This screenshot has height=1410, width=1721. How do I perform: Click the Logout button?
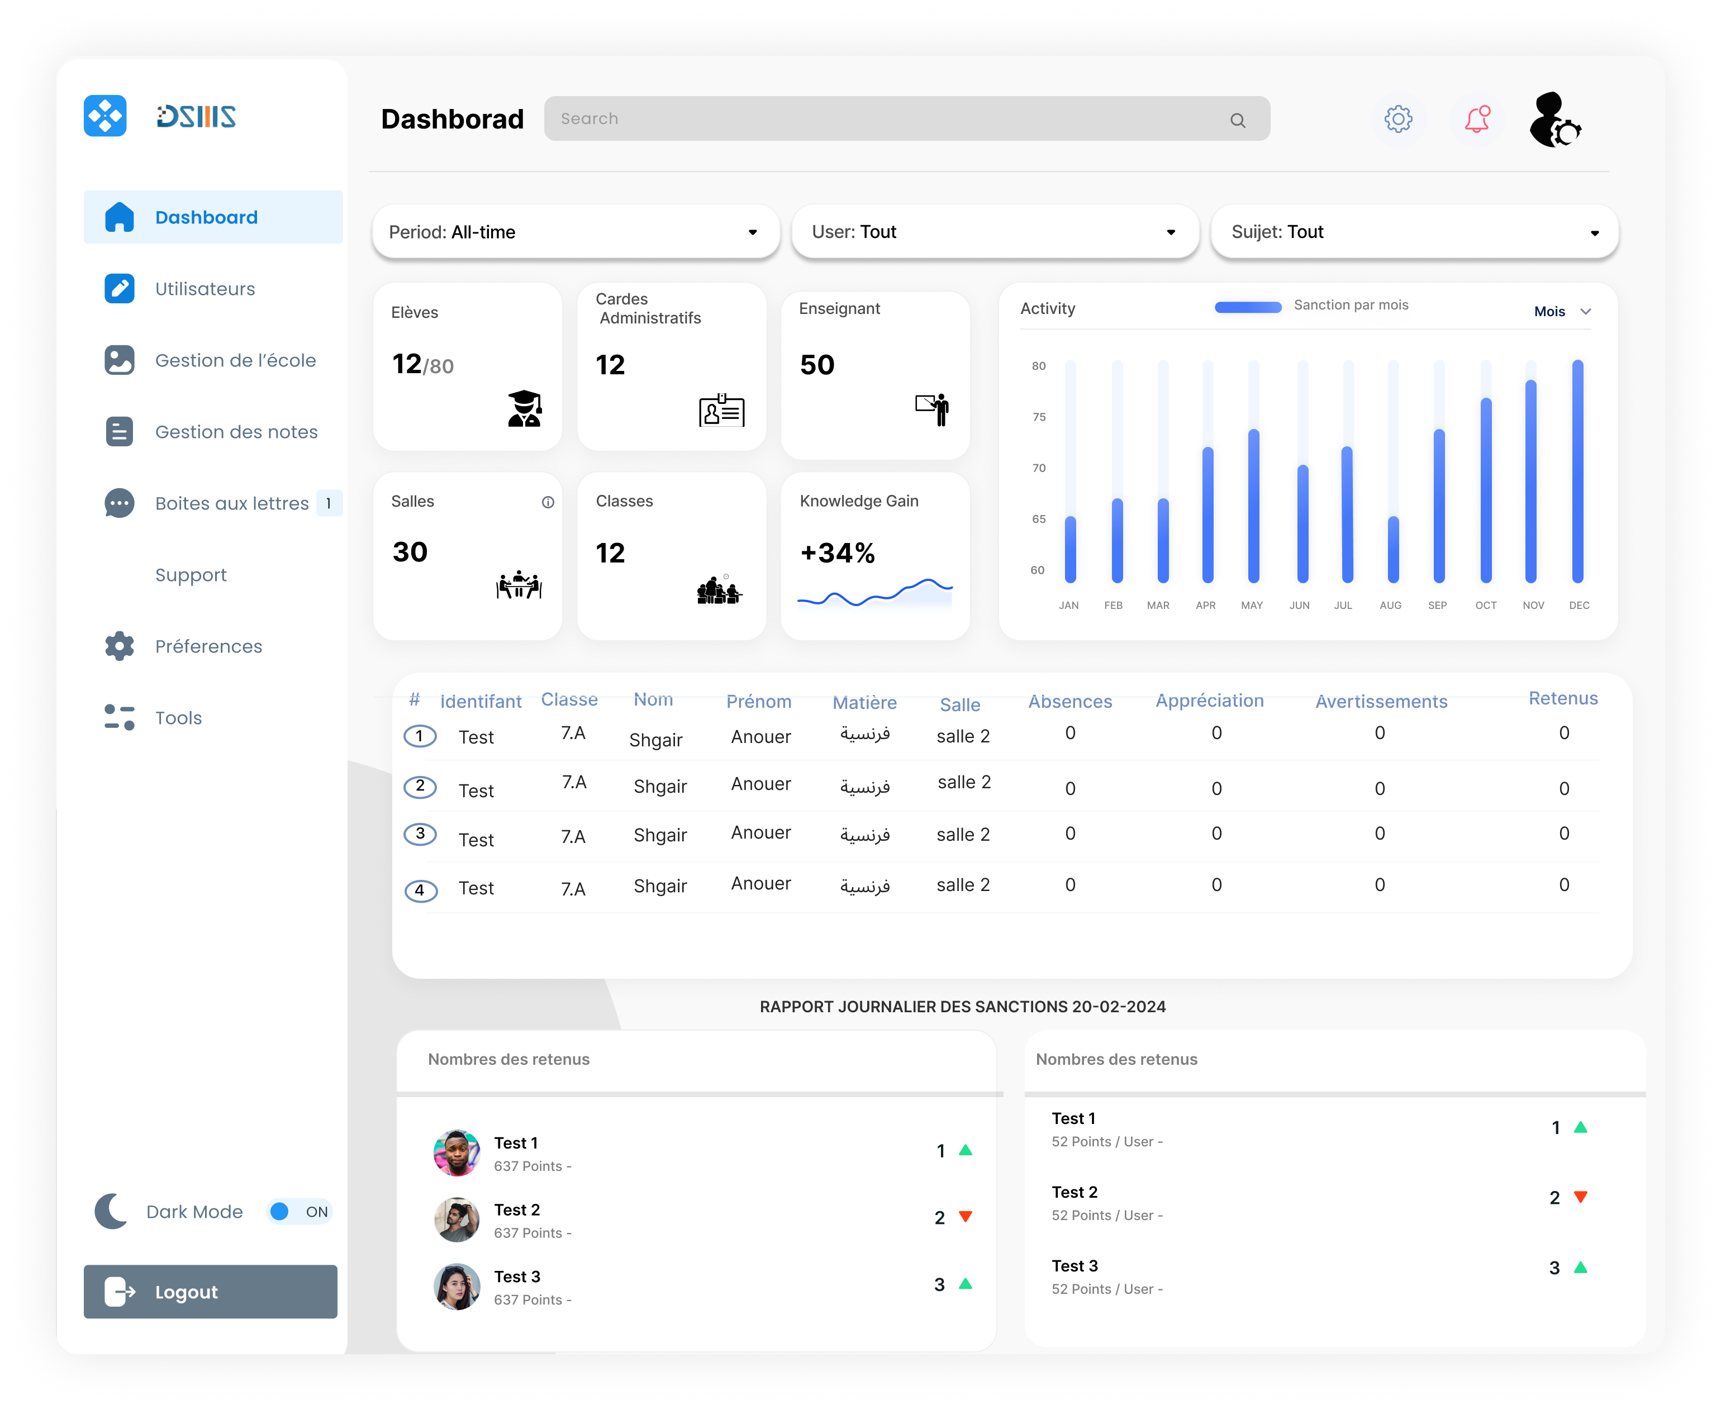[x=210, y=1292]
